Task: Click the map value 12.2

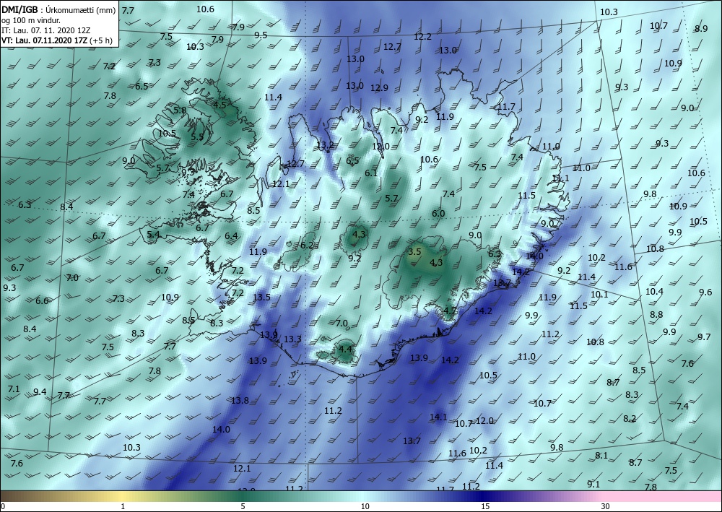Action: [422, 36]
